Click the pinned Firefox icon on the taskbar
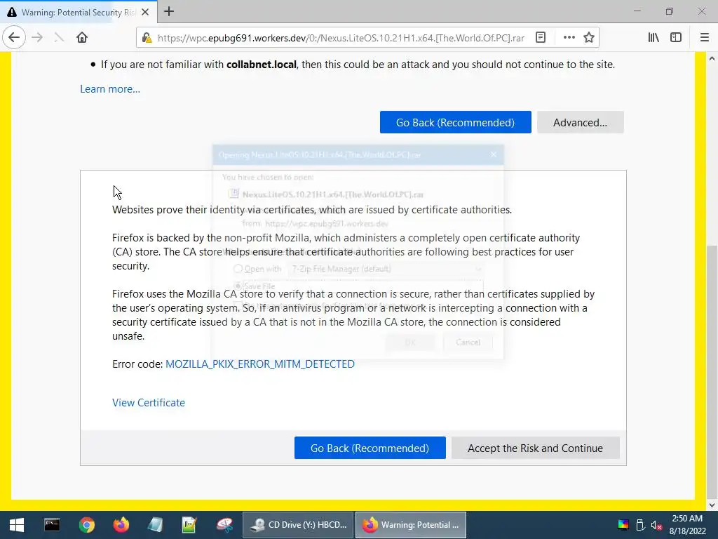 [x=121, y=525]
